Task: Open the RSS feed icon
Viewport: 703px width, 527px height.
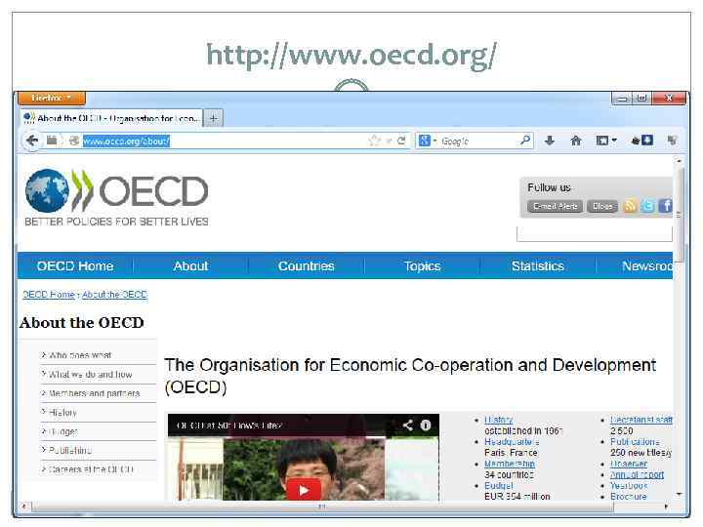Action: click(x=630, y=206)
